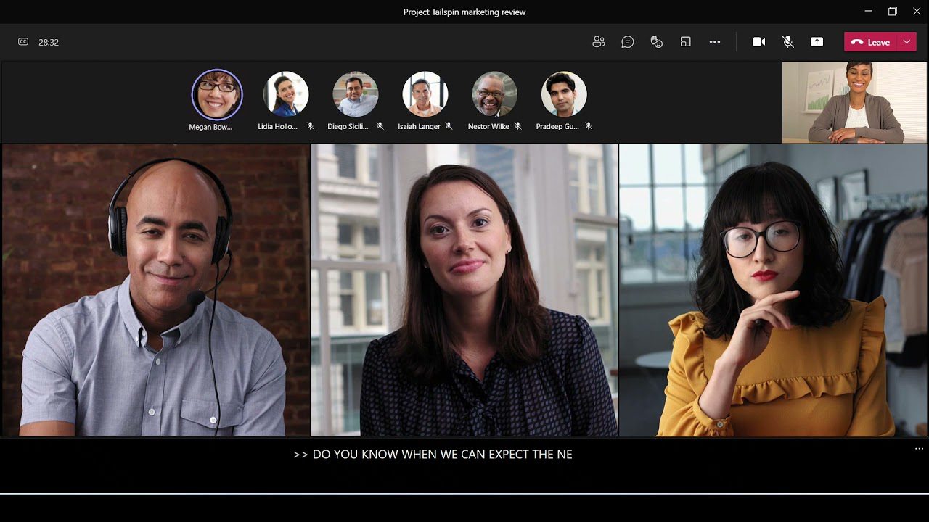Click the closed captions icon beside the timer
The height and width of the screenshot is (522, 929).
(23, 42)
